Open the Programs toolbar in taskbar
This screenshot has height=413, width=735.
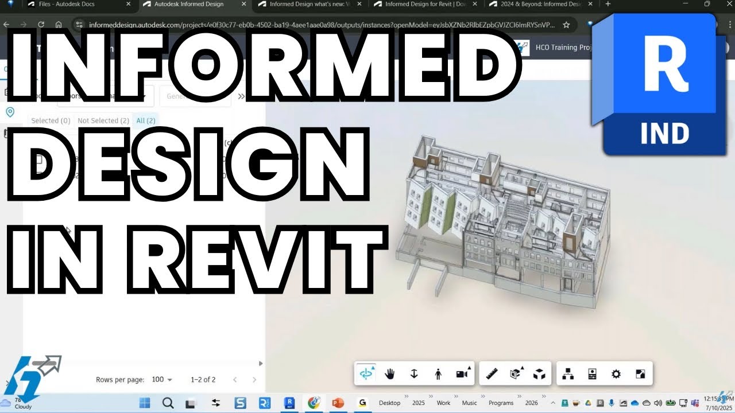coord(501,403)
